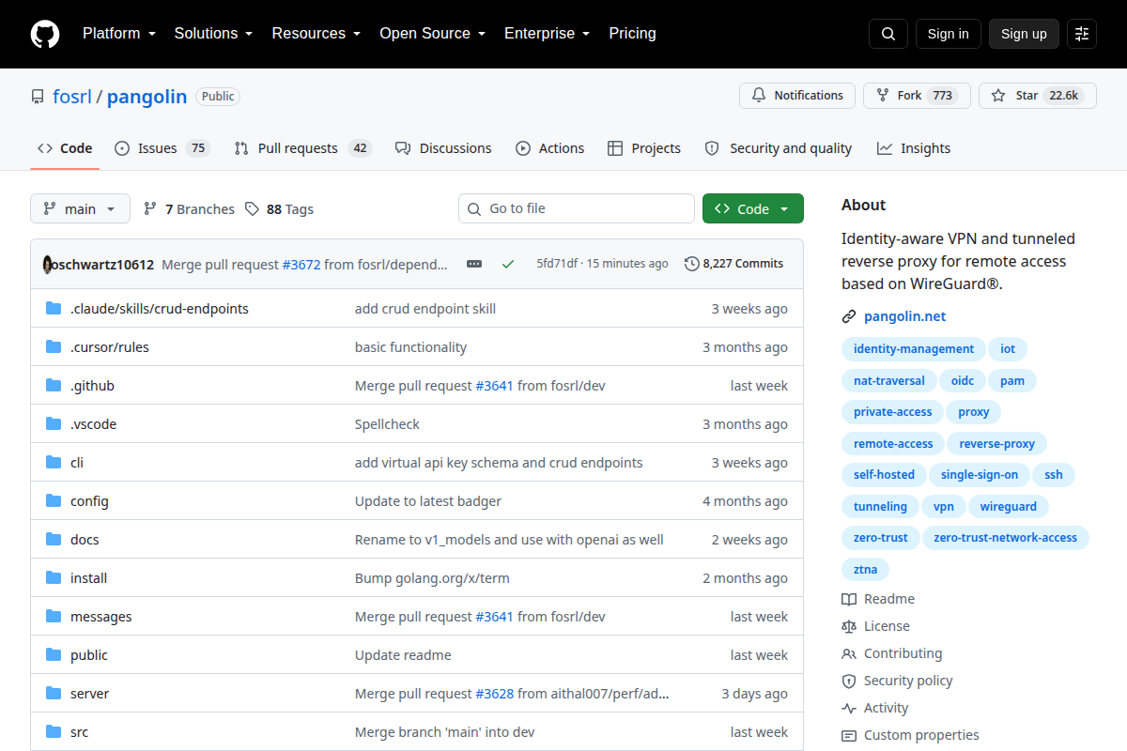This screenshot has width=1127, height=751.
Task: Click the docs folder icon
Action: [54, 540]
